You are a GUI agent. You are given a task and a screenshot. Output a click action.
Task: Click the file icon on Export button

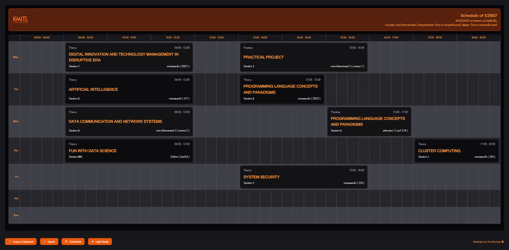click(45, 242)
